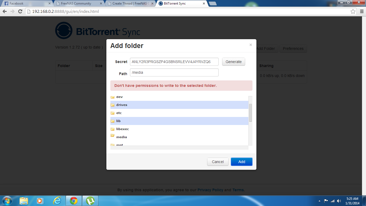Image resolution: width=366 pixels, height=206 pixels.
Task: Open the Windows Start menu
Action: click(x=7, y=201)
